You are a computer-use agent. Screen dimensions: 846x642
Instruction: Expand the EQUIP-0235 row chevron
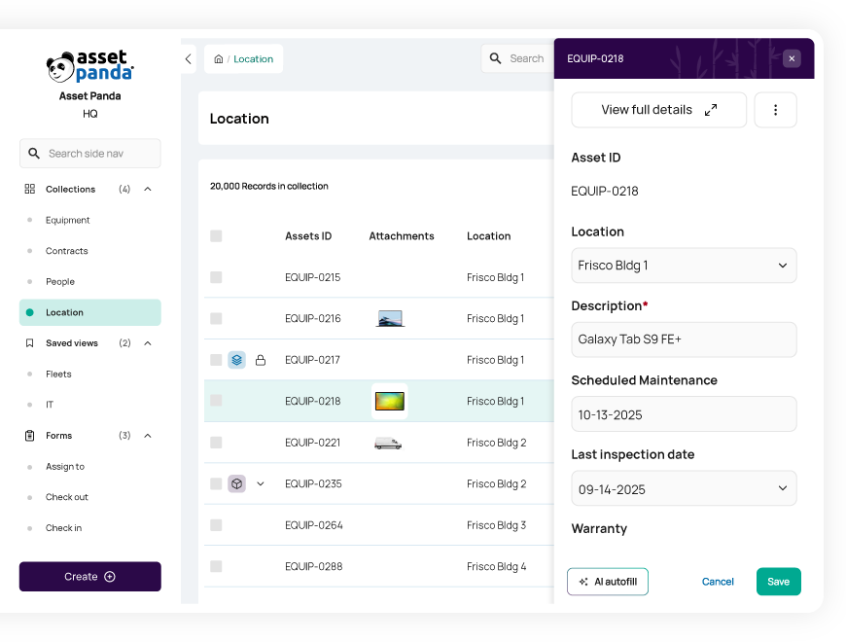(261, 483)
